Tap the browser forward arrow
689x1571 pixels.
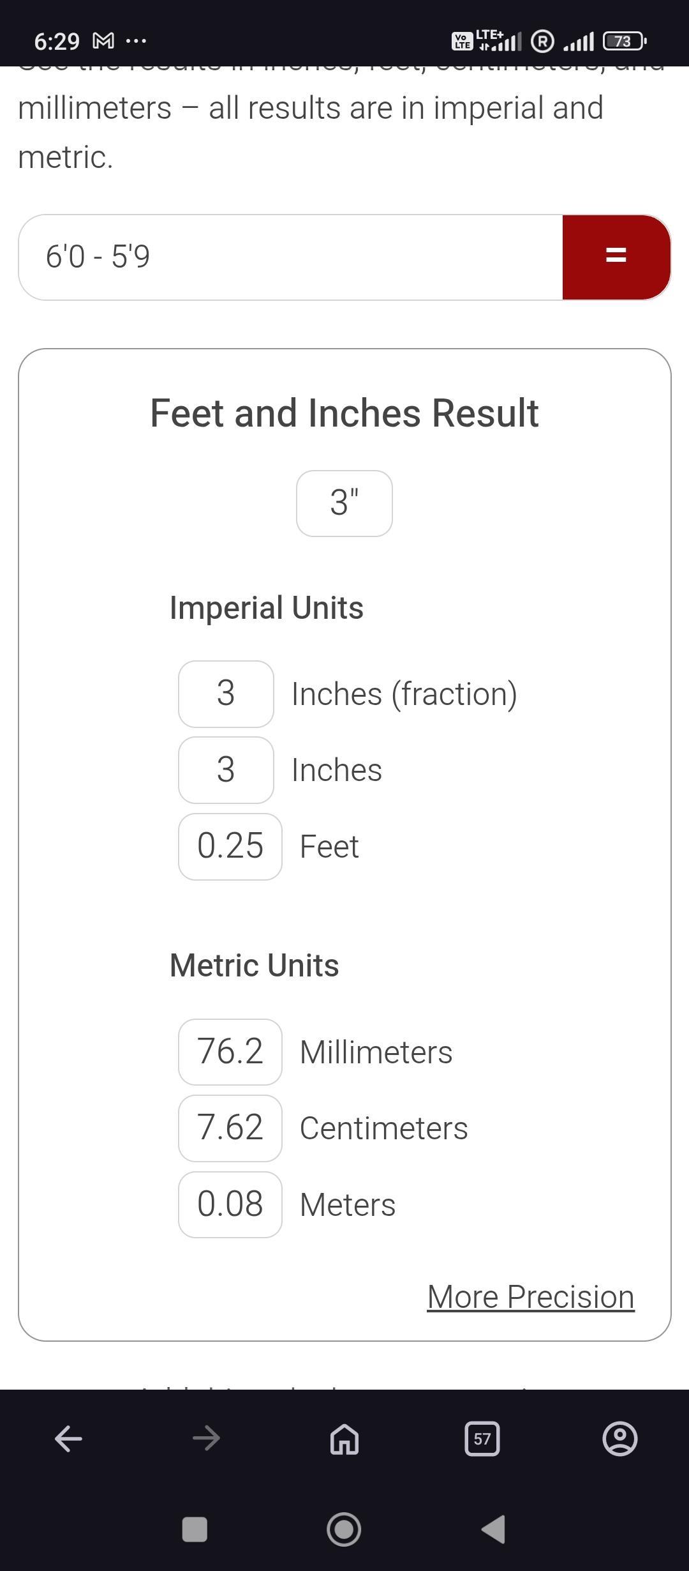(206, 1438)
